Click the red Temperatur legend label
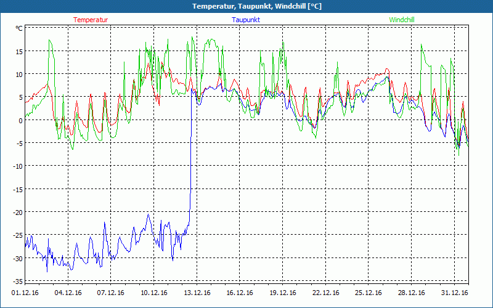 pyautogui.click(x=91, y=20)
